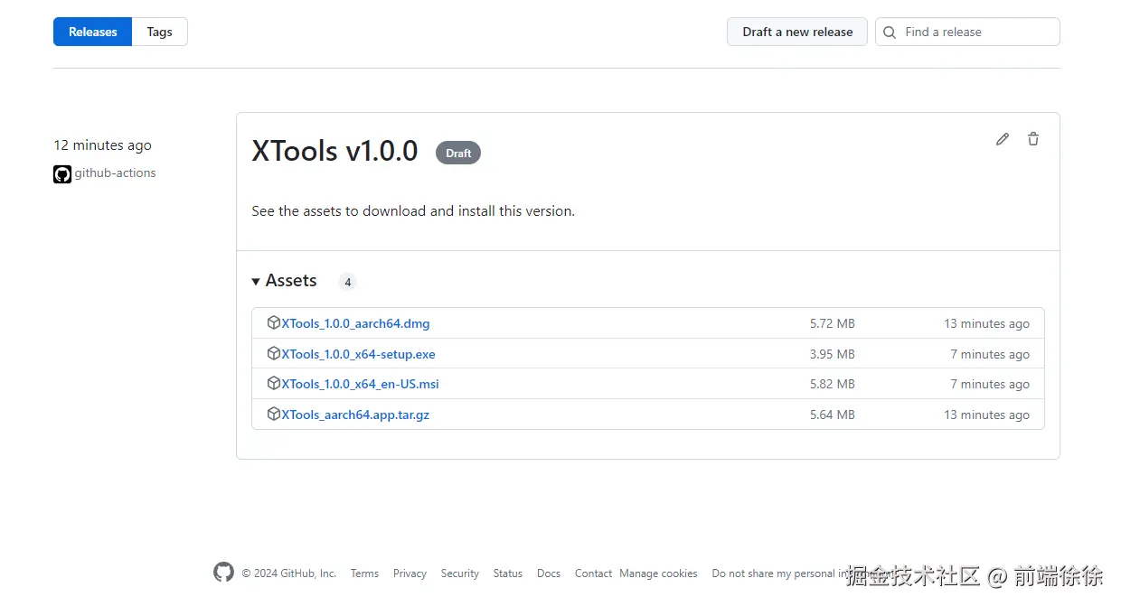Focus the Find a release field
Image resolution: width=1121 pixels, height=606 pixels.
(967, 32)
